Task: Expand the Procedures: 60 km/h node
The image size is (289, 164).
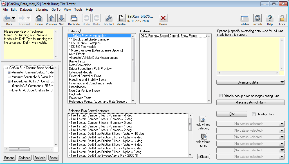Action: [9, 81]
